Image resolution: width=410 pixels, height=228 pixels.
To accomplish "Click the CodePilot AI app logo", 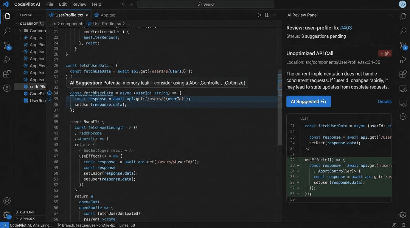I will pyautogui.click(x=6, y=4).
